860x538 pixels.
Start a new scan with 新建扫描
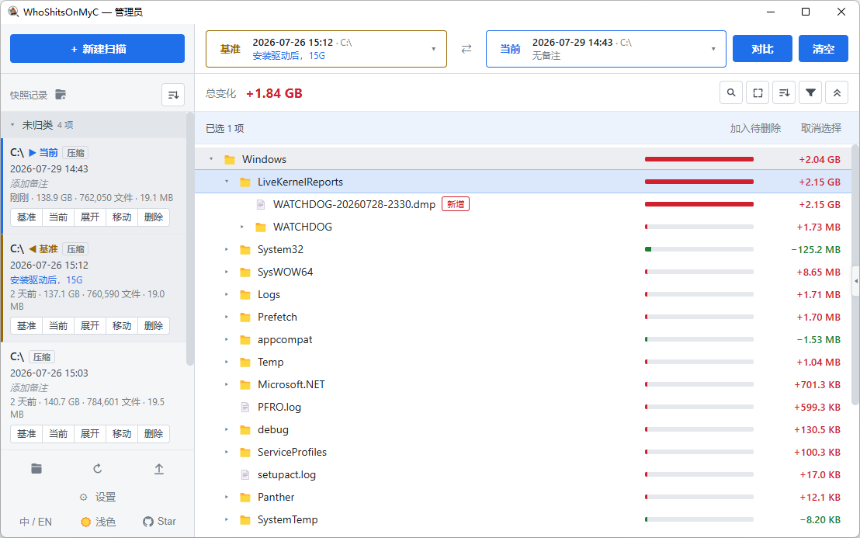97,49
